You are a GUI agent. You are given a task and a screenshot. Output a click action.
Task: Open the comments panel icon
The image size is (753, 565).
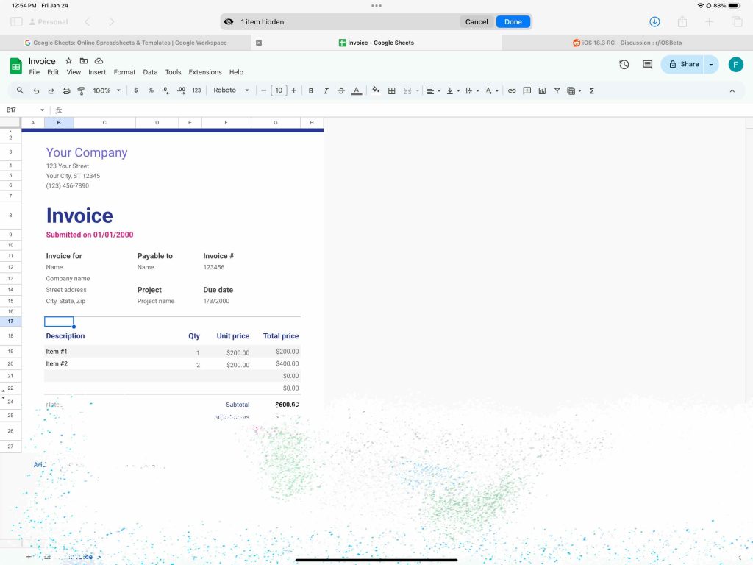[647, 65]
